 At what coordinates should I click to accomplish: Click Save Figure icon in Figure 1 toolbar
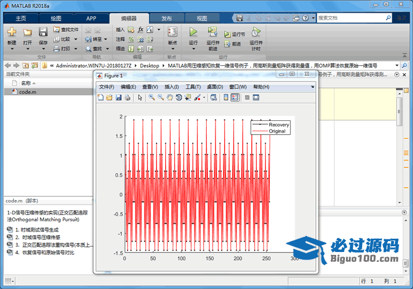point(118,98)
